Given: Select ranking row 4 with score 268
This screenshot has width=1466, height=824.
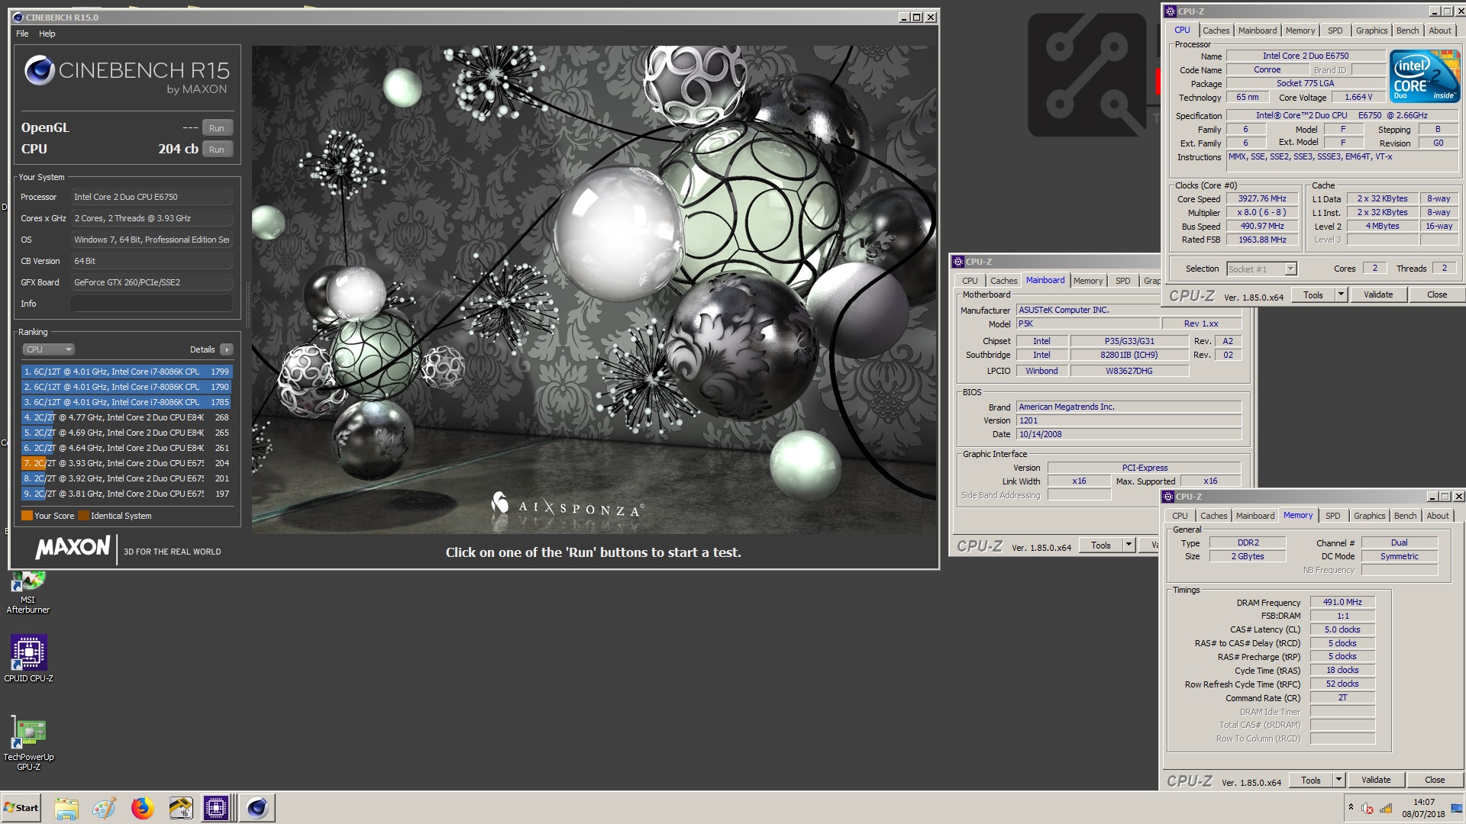Looking at the screenshot, I should pyautogui.click(x=127, y=417).
